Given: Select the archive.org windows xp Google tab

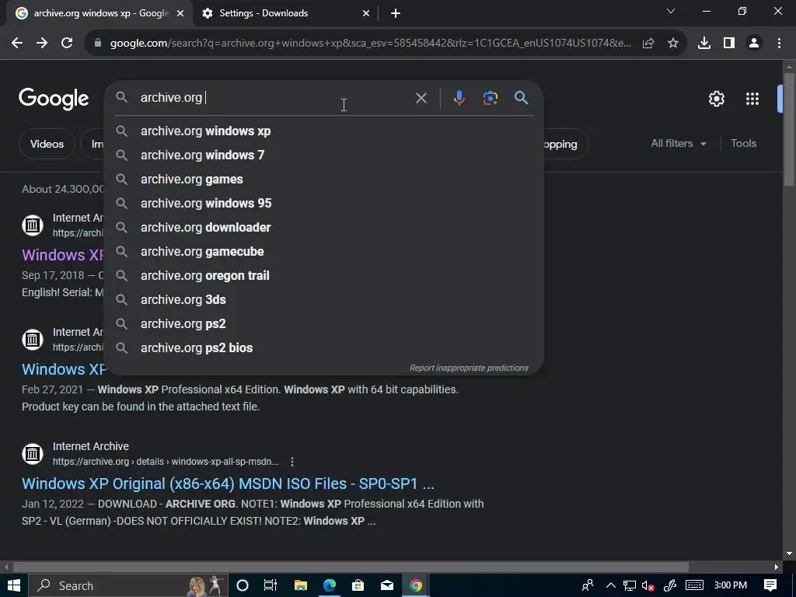Looking at the screenshot, I should click(x=99, y=13).
